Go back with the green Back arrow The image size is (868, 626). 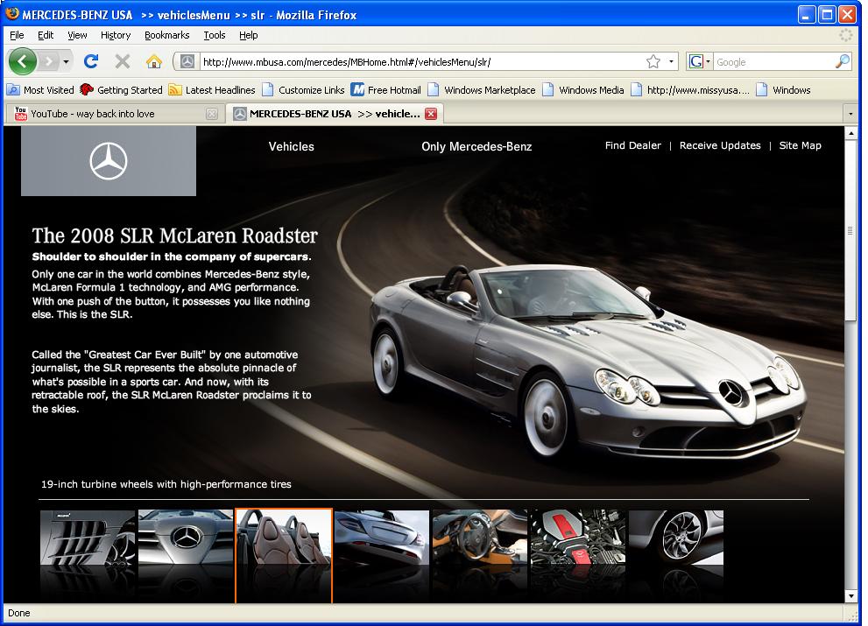[23, 61]
